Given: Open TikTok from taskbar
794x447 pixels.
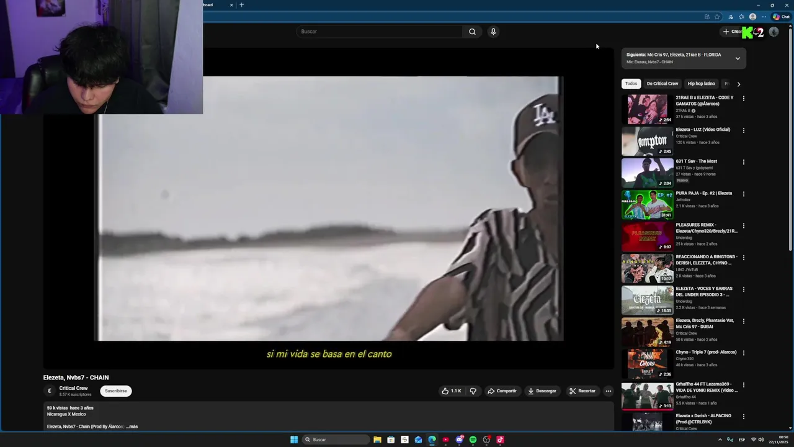Looking at the screenshot, I should (500, 440).
